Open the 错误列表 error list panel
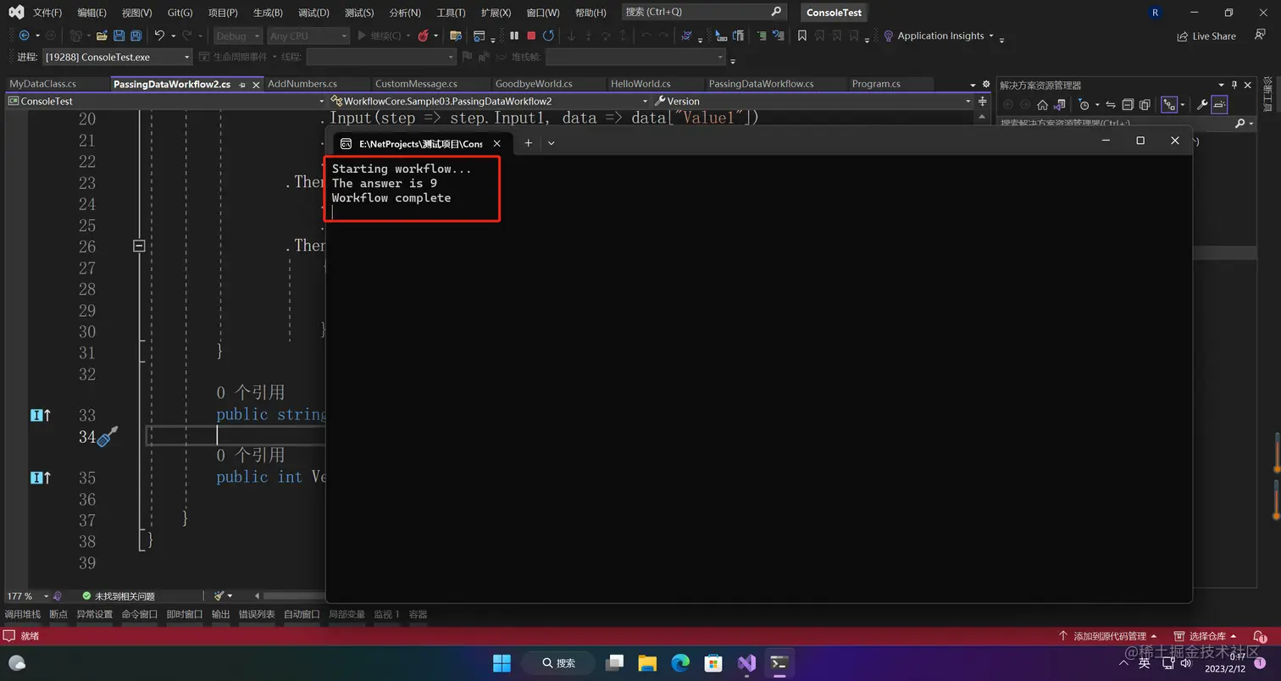The width and height of the screenshot is (1281, 681). [x=257, y=614]
